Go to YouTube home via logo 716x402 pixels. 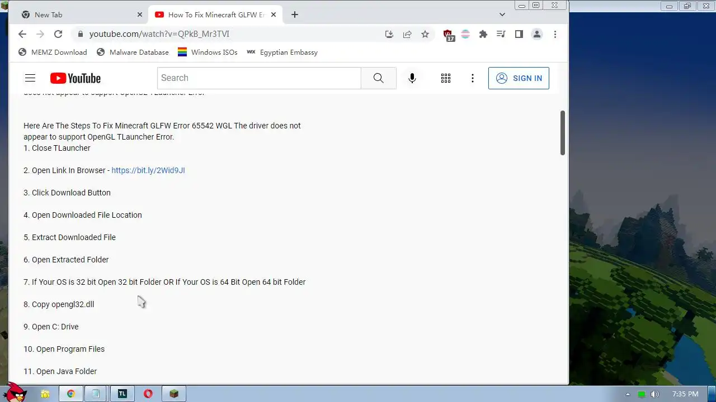(x=76, y=78)
